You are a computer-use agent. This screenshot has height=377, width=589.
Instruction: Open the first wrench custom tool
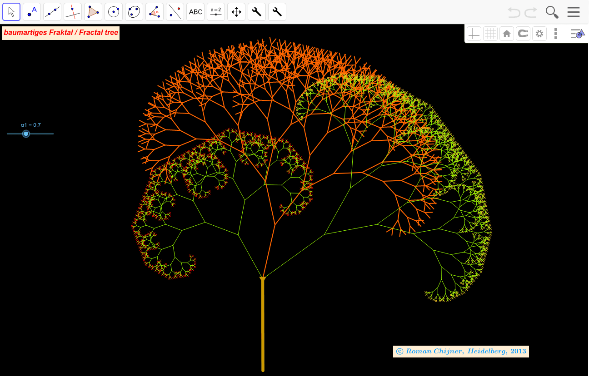point(257,12)
